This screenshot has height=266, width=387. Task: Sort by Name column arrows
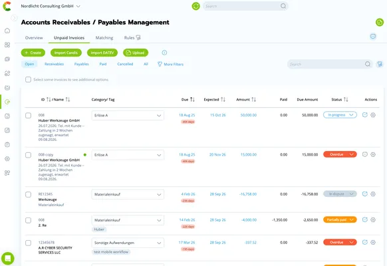(x=68, y=100)
